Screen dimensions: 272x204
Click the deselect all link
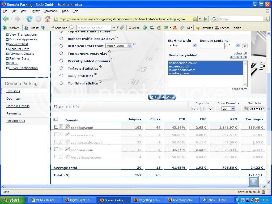pos(238,57)
